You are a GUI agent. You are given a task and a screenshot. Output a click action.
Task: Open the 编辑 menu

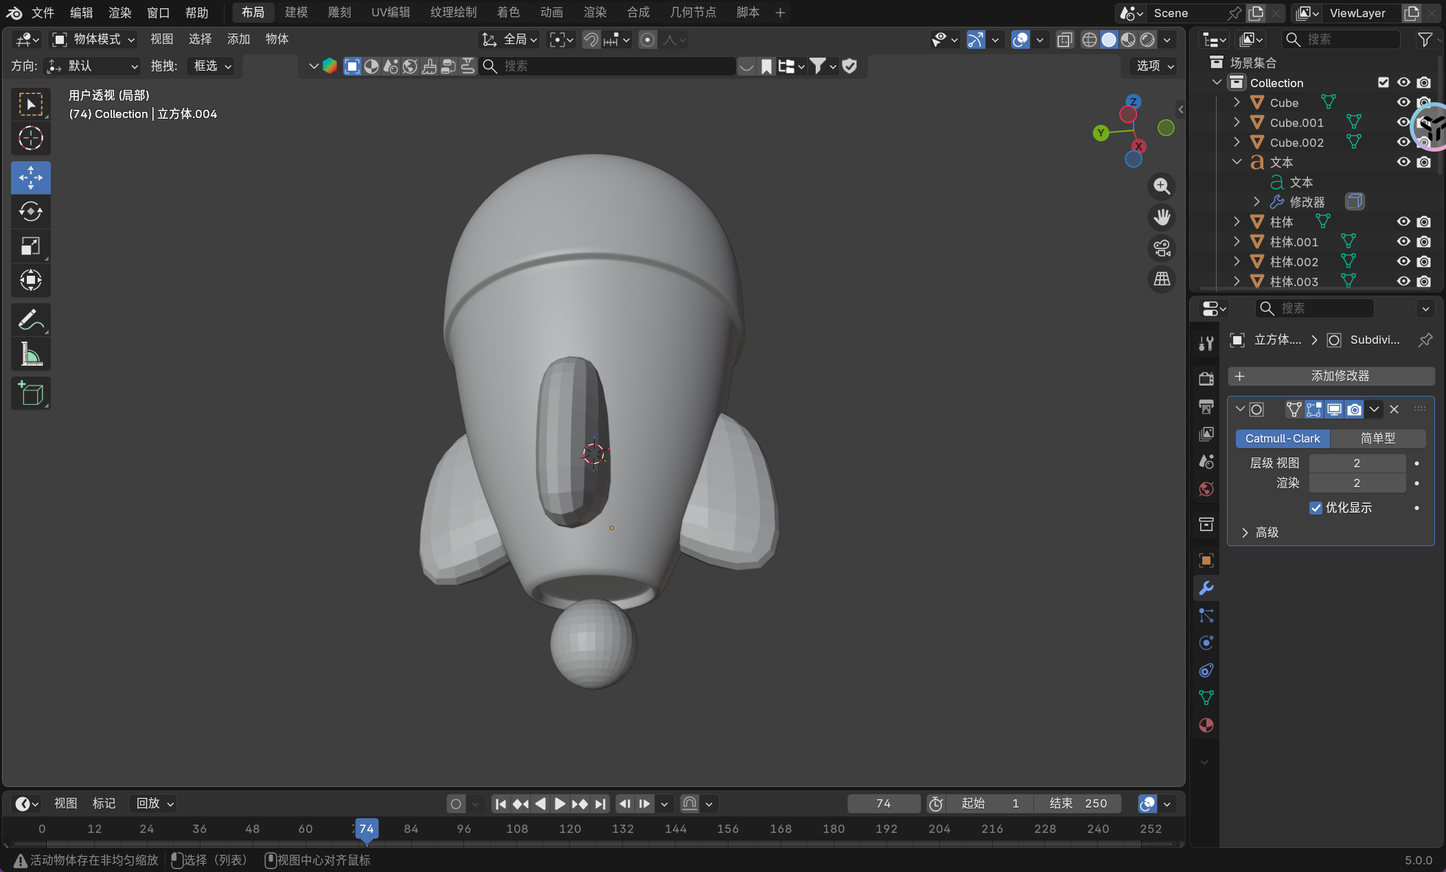81,12
